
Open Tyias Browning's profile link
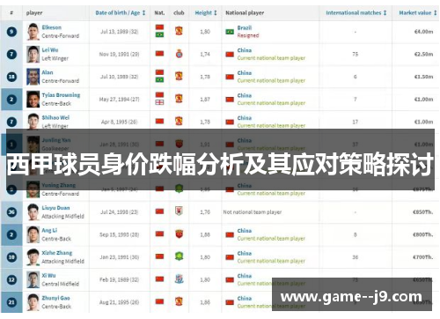[x=61, y=95]
